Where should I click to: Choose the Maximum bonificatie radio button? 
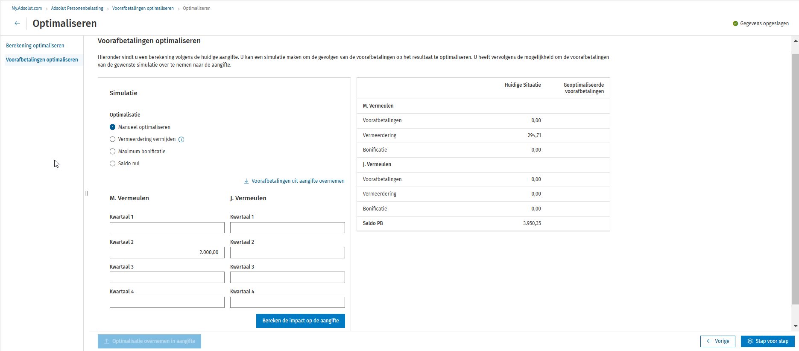(113, 152)
